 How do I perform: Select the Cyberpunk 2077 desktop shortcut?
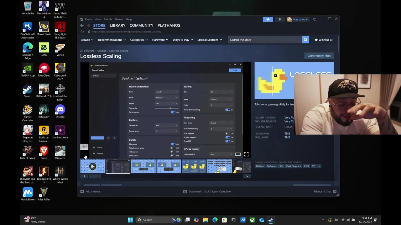pos(60,72)
